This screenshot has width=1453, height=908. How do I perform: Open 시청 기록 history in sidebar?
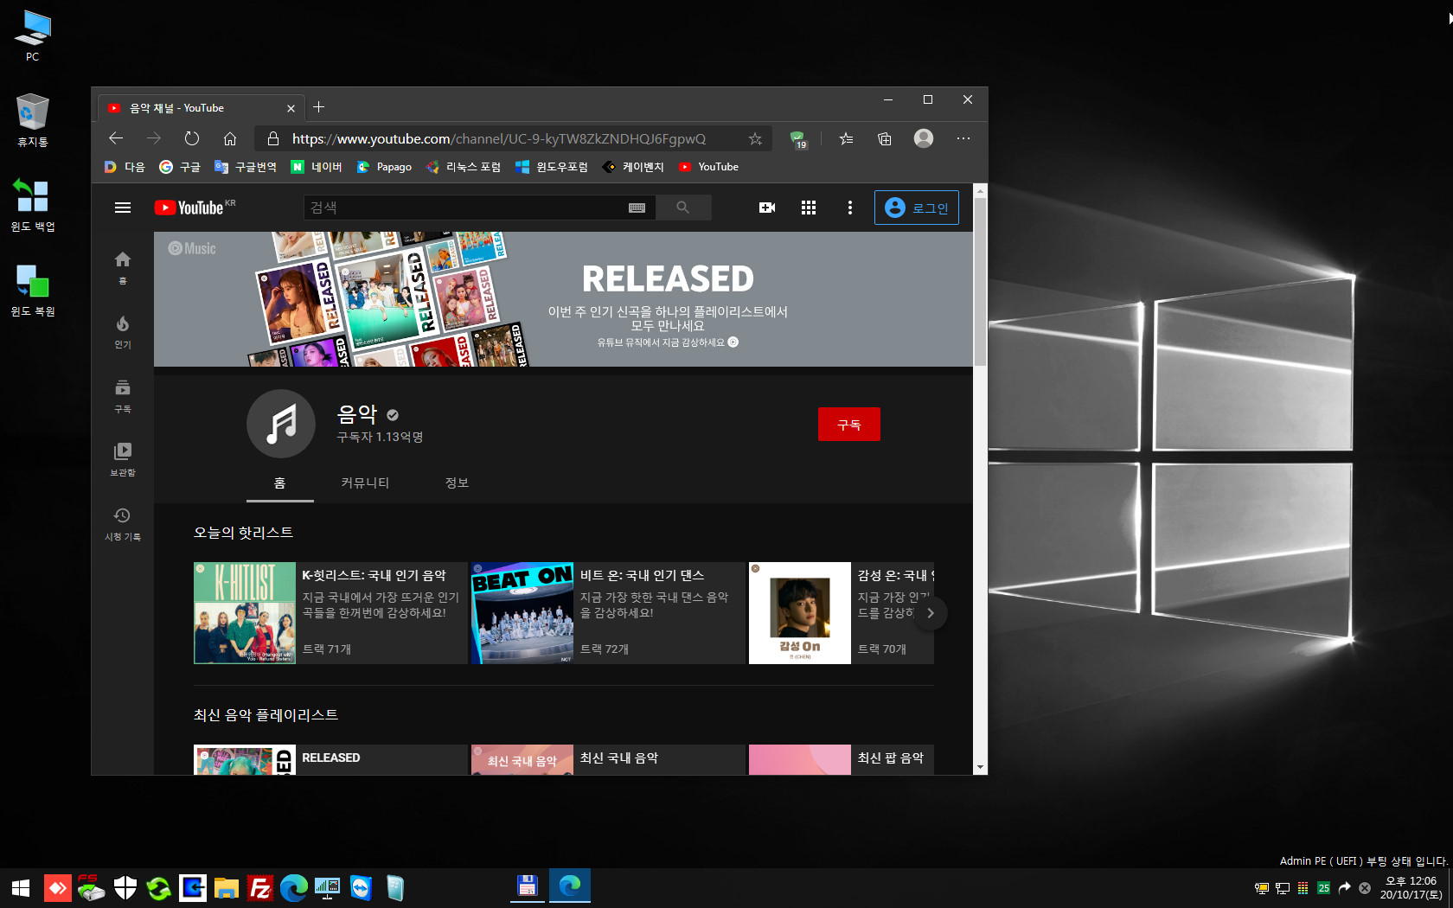(123, 523)
